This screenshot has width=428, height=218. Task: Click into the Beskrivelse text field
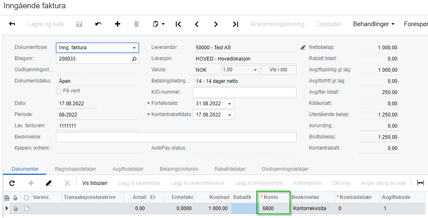point(176,137)
